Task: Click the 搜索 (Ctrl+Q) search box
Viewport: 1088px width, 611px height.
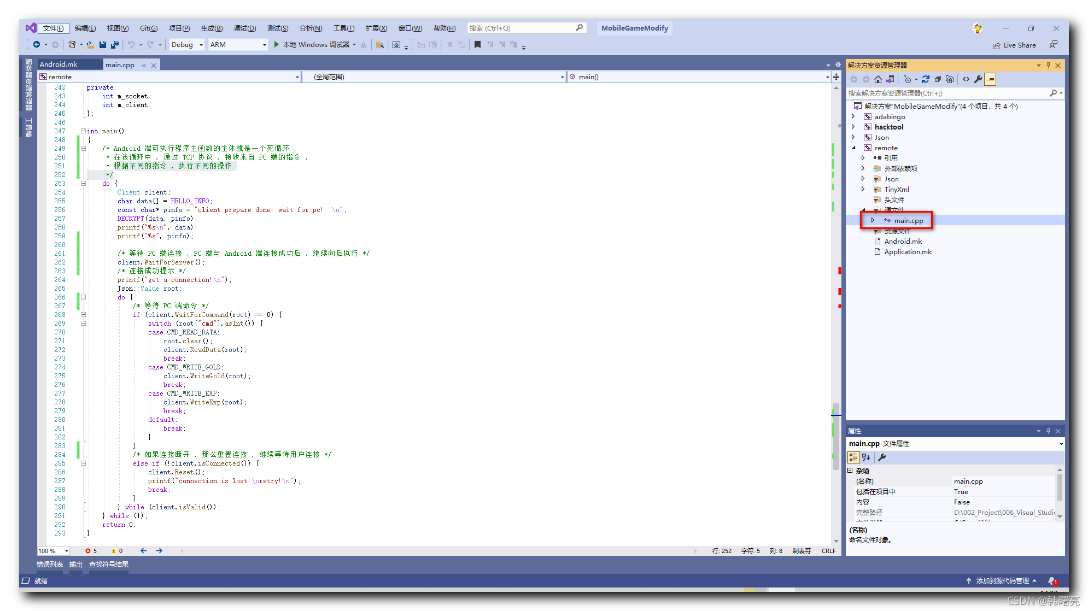Action: click(527, 28)
